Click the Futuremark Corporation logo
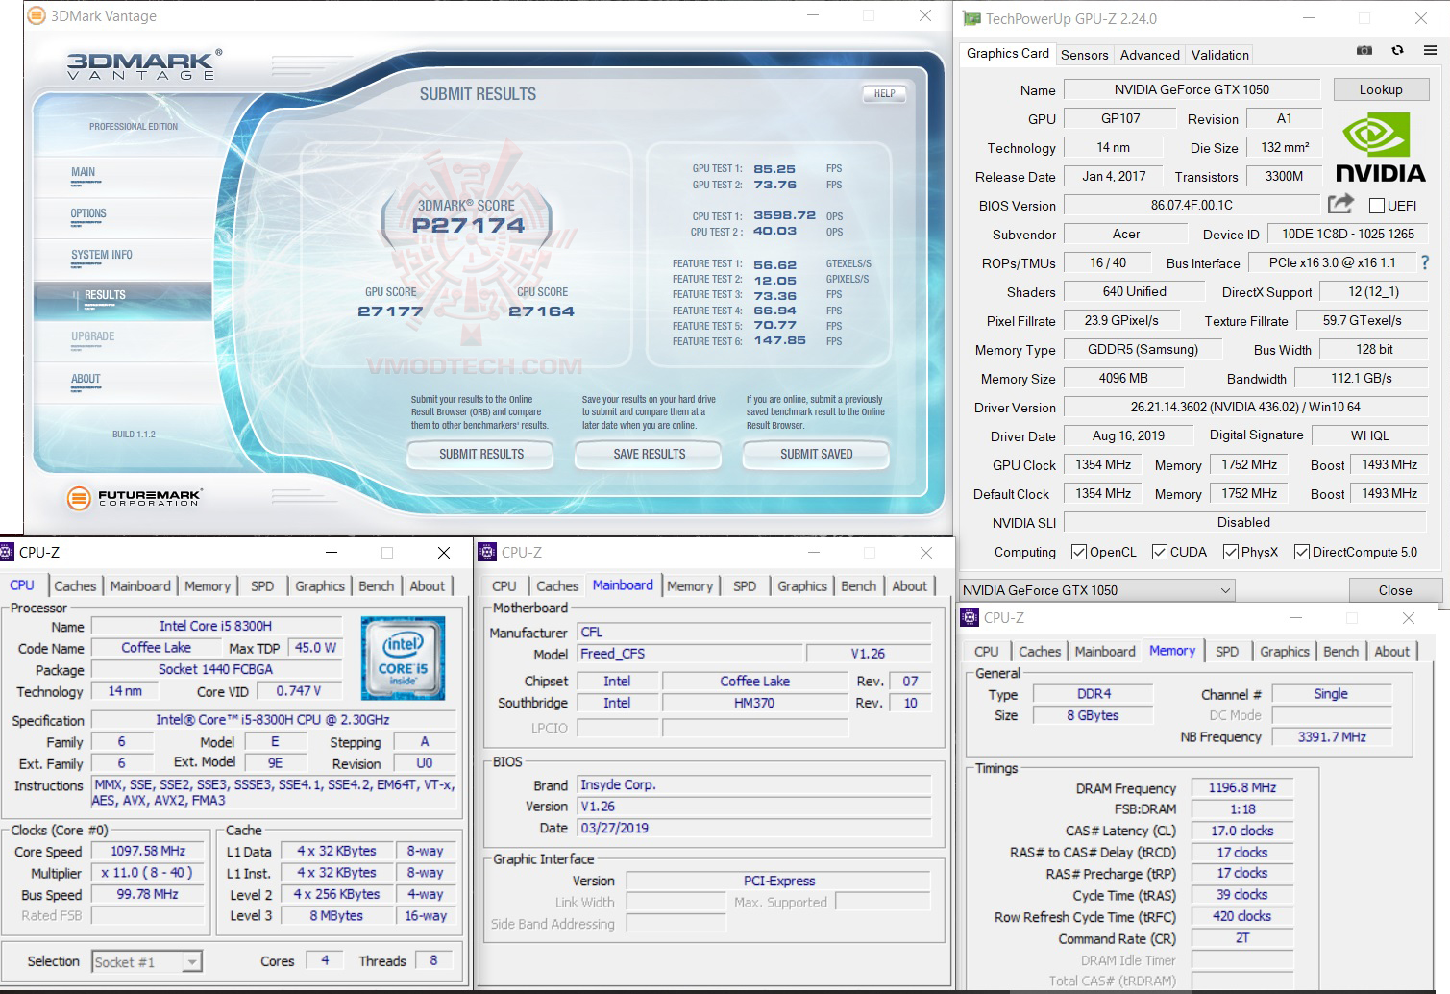 (x=134, y=498)
